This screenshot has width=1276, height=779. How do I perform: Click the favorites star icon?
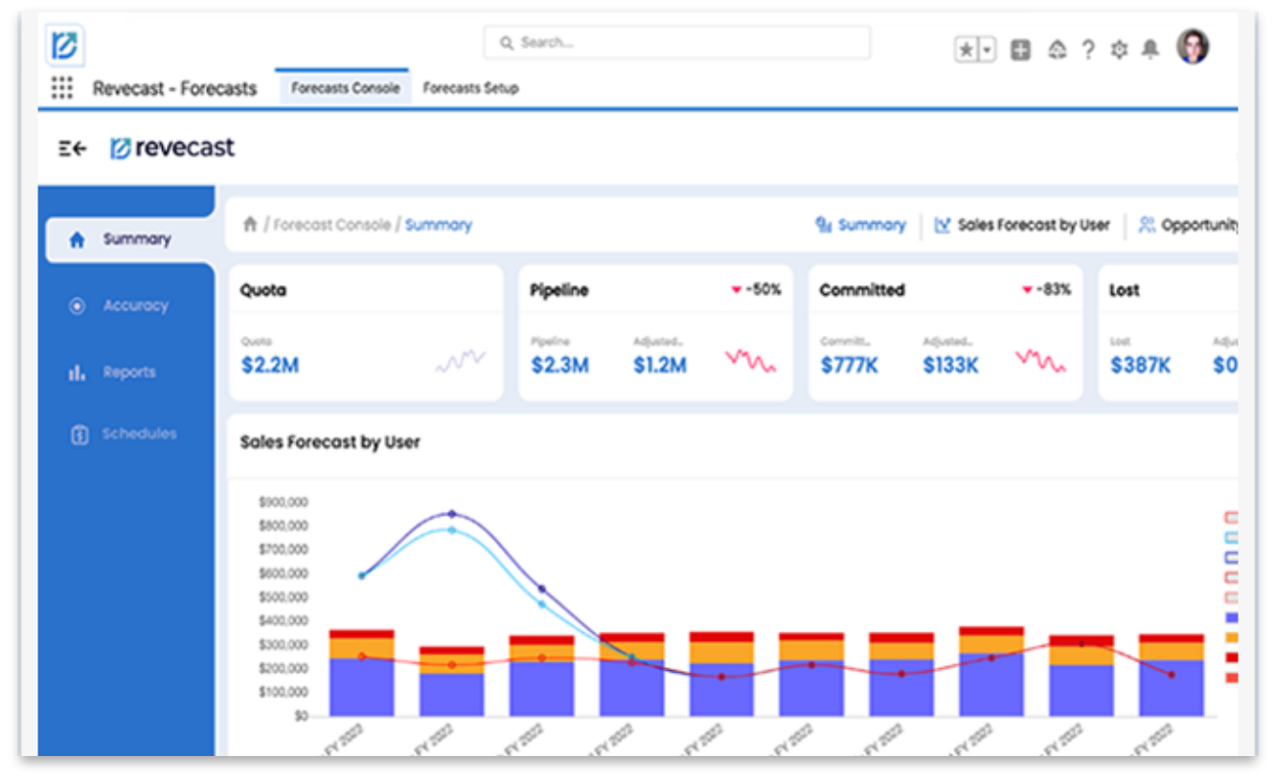(x=967, y=51)
